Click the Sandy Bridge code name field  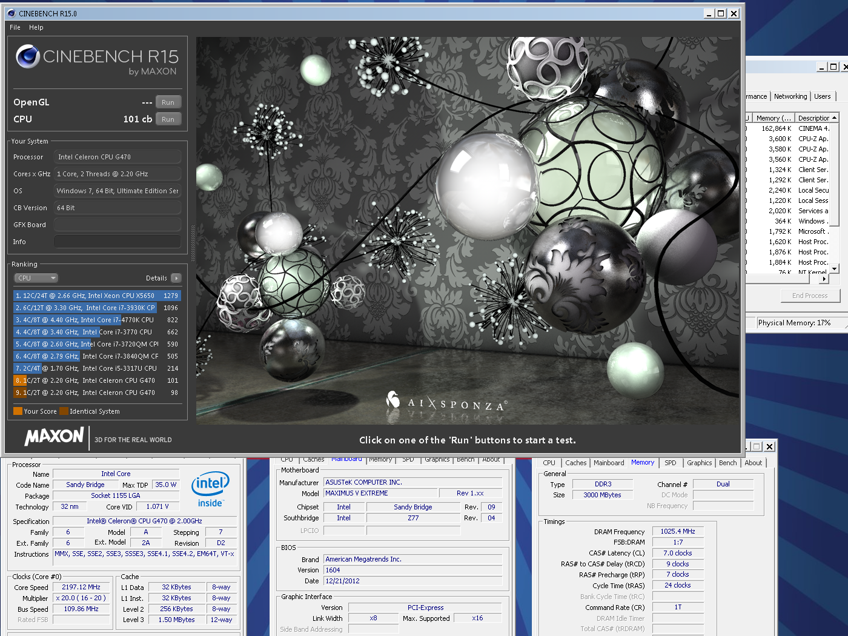pos(85,485)
